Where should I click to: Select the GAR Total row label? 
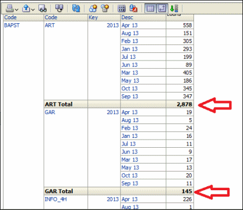point(59,191)
